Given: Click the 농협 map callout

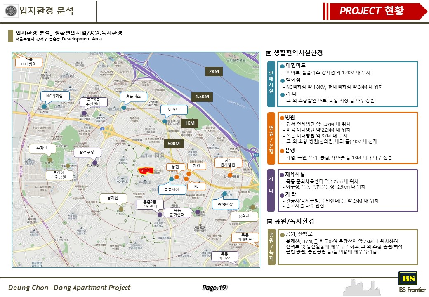Looking at the screenshot, I should 175,167.
